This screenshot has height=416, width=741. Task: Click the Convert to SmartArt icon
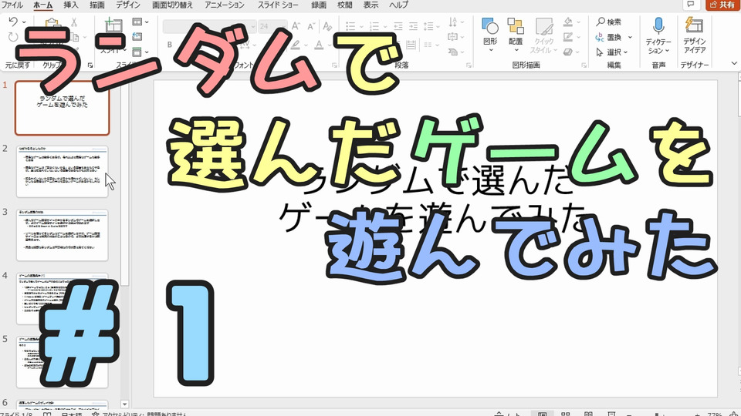click(x=453, y=52)
